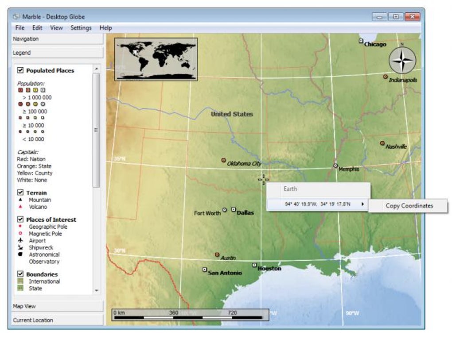Click the "Red: Nation" capitals text

(x=31, y=159)
